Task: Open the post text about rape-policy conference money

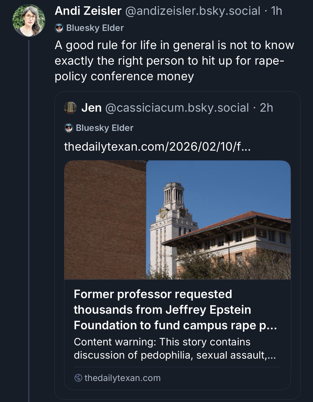Action: click(x=174, y=61)
